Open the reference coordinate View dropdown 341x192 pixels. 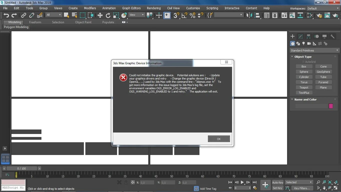[137, 15]
